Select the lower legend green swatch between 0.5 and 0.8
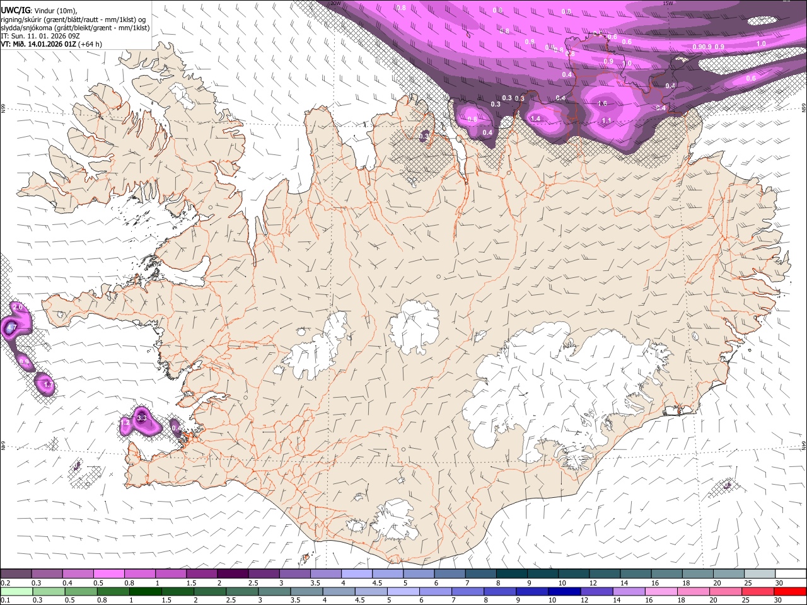The height and width of the screenshot is (605, 807). coord(81,591)
